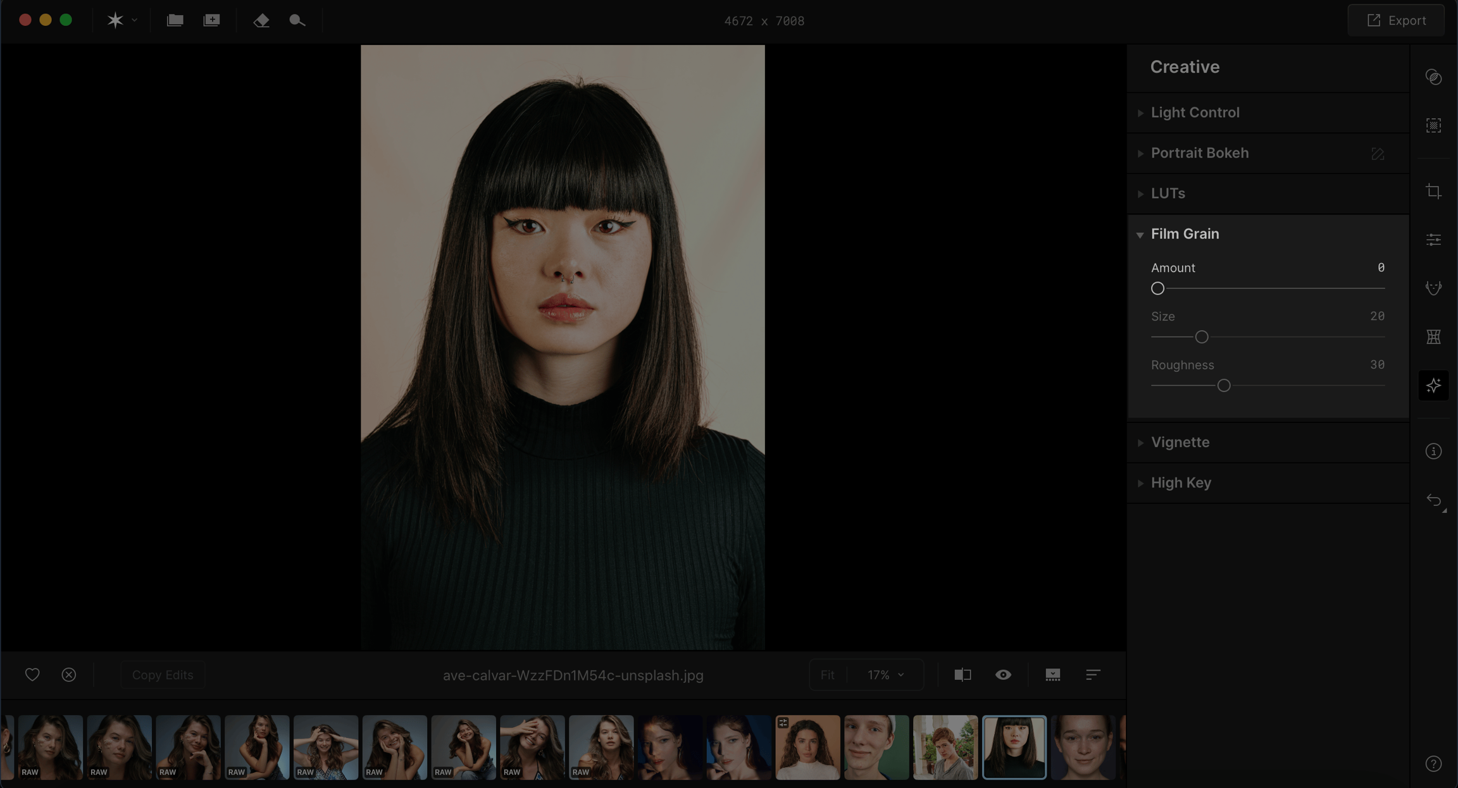Image resolution: width=1458 pixels, height=788 pixels.
Task: Expand the Vignette section
Action: (1180, 442)
